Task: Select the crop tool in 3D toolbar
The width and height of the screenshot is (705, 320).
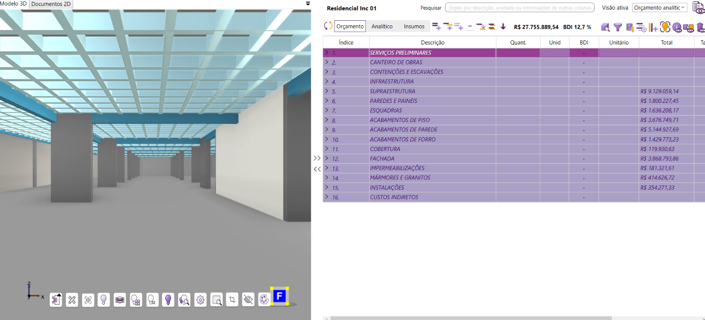Action: click(x=232, y=300)
